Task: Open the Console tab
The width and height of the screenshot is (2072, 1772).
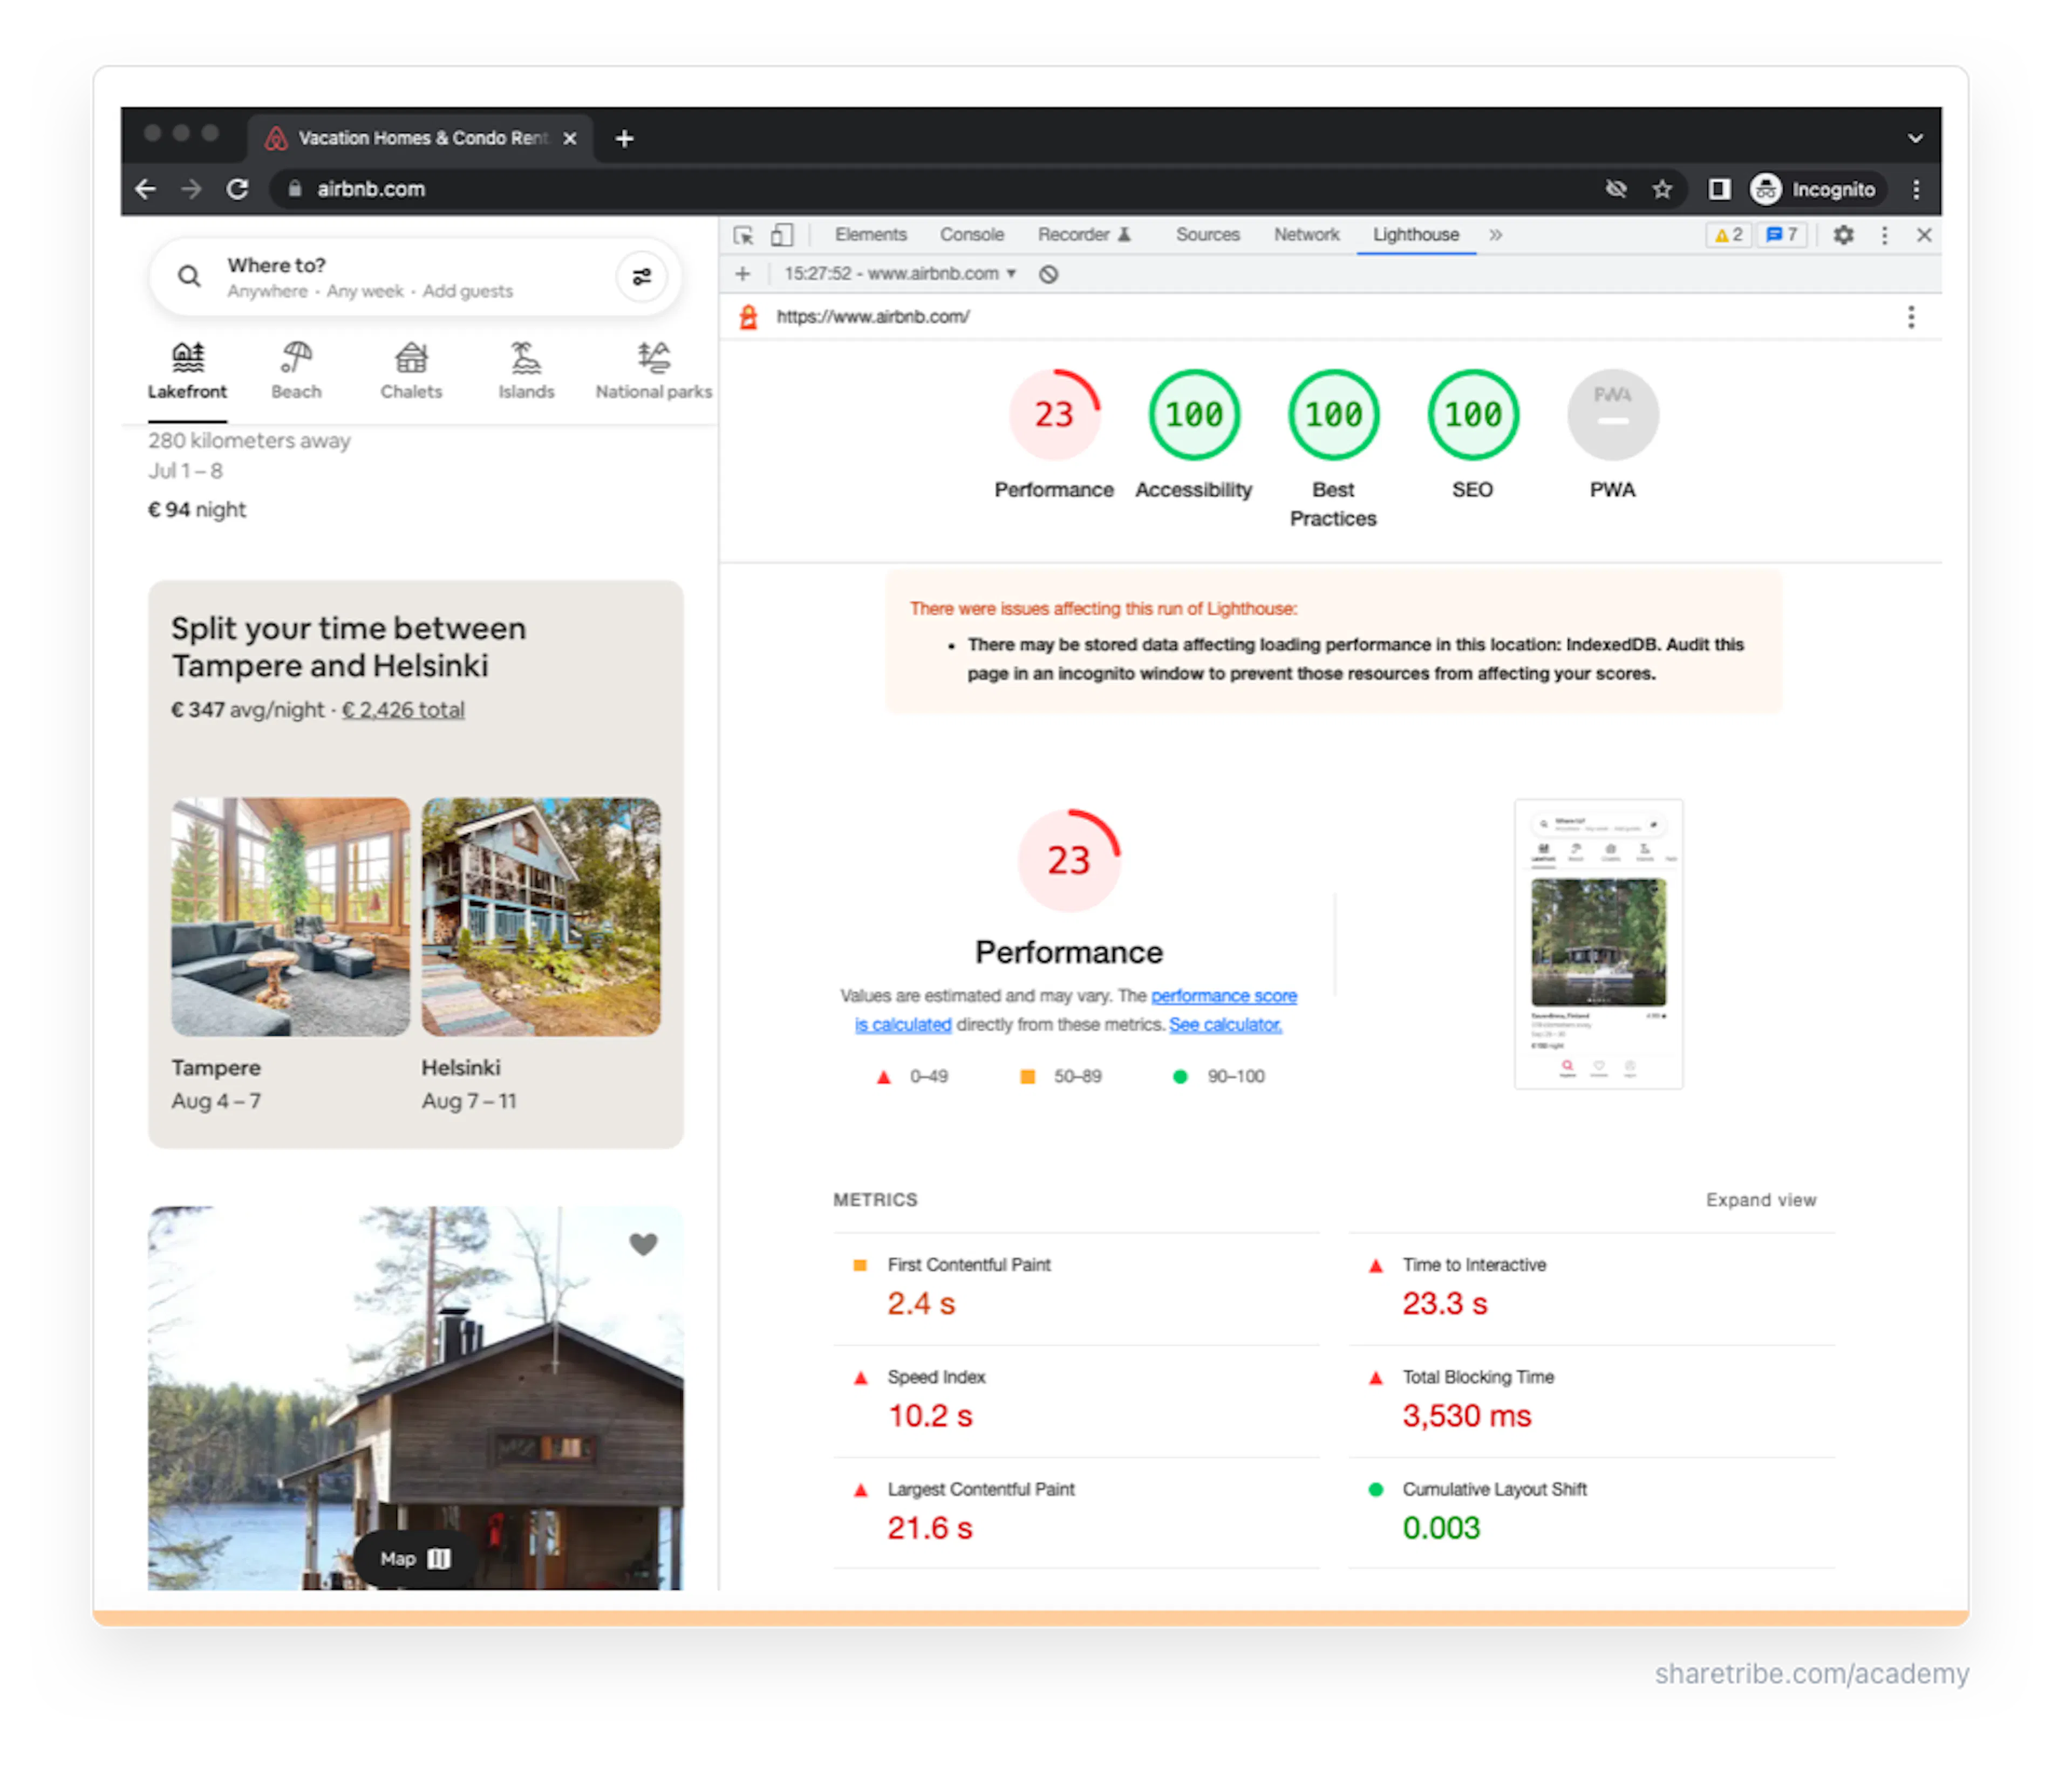Action: point(970,234)
